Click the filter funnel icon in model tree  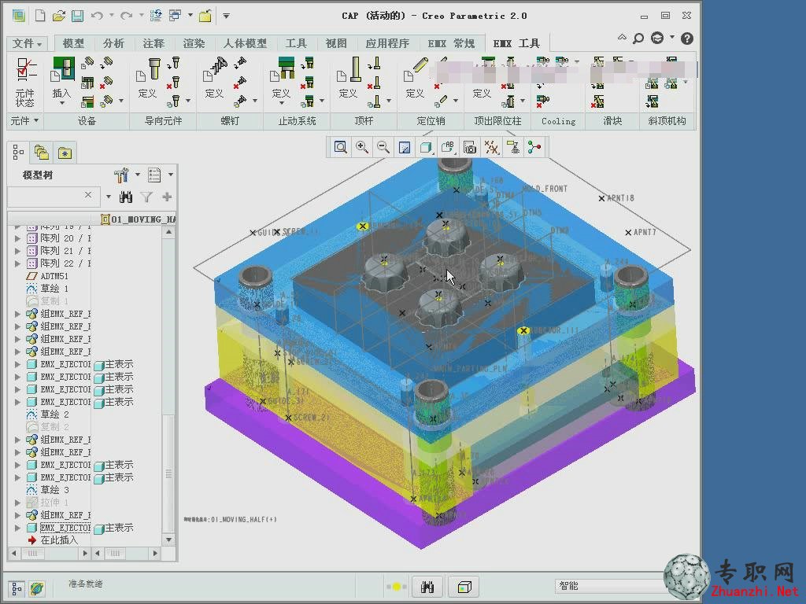pos(146,197)
